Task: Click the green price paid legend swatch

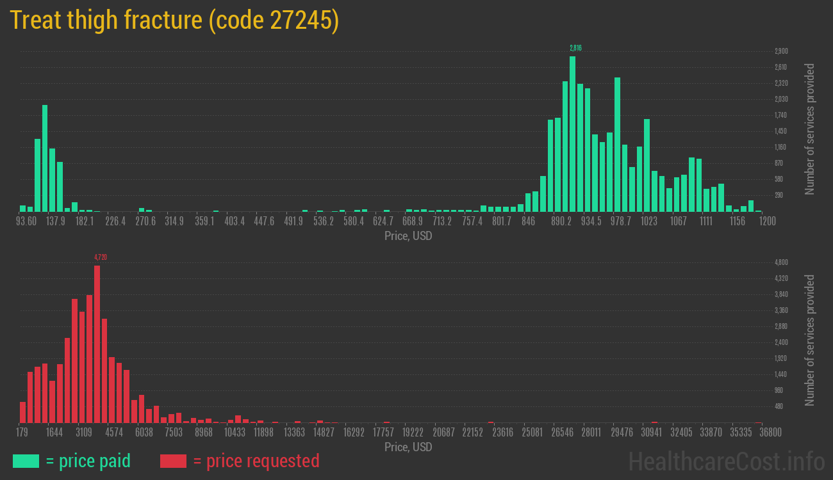Action: (26, 461)
